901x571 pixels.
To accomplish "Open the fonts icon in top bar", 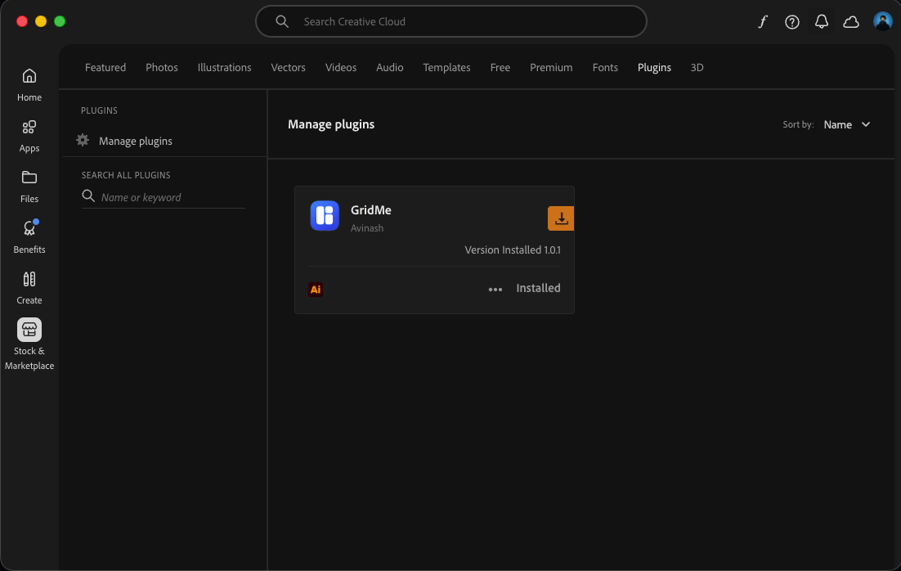I will [x=763, y=22].
